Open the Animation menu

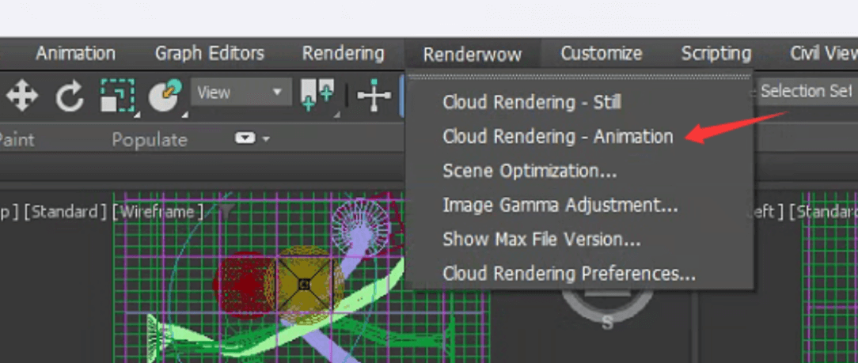click(x=75, y=54)
